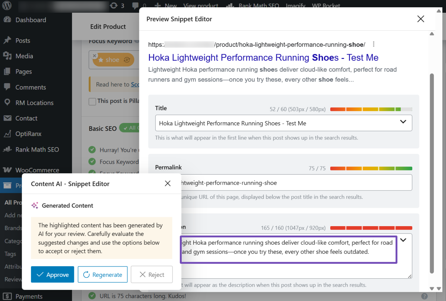The image size is (446, 301).
Task: Expand the Description field dropdown
Action: [x=403, y=240]
